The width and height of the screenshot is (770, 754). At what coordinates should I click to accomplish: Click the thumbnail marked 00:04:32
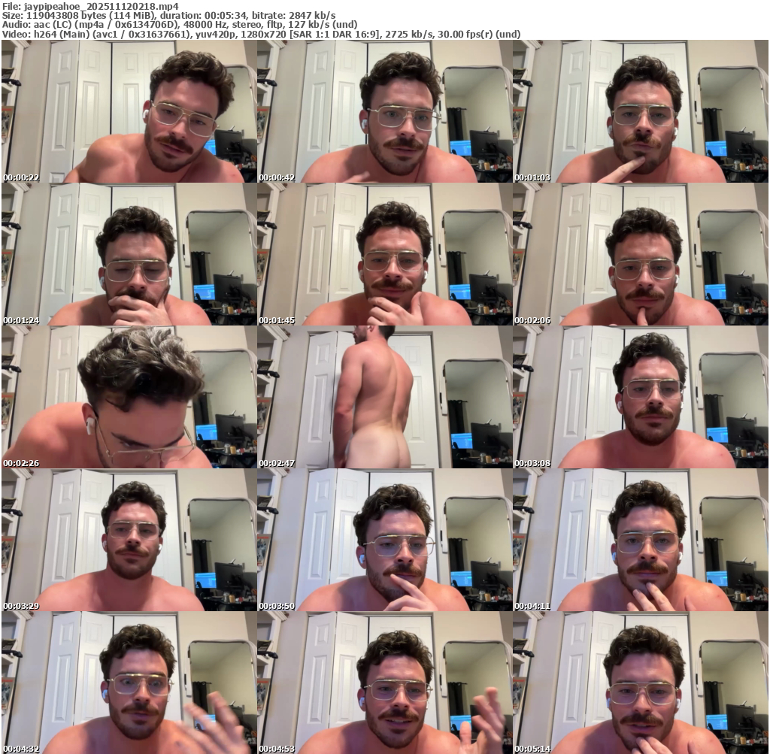(x=129, y=683)
